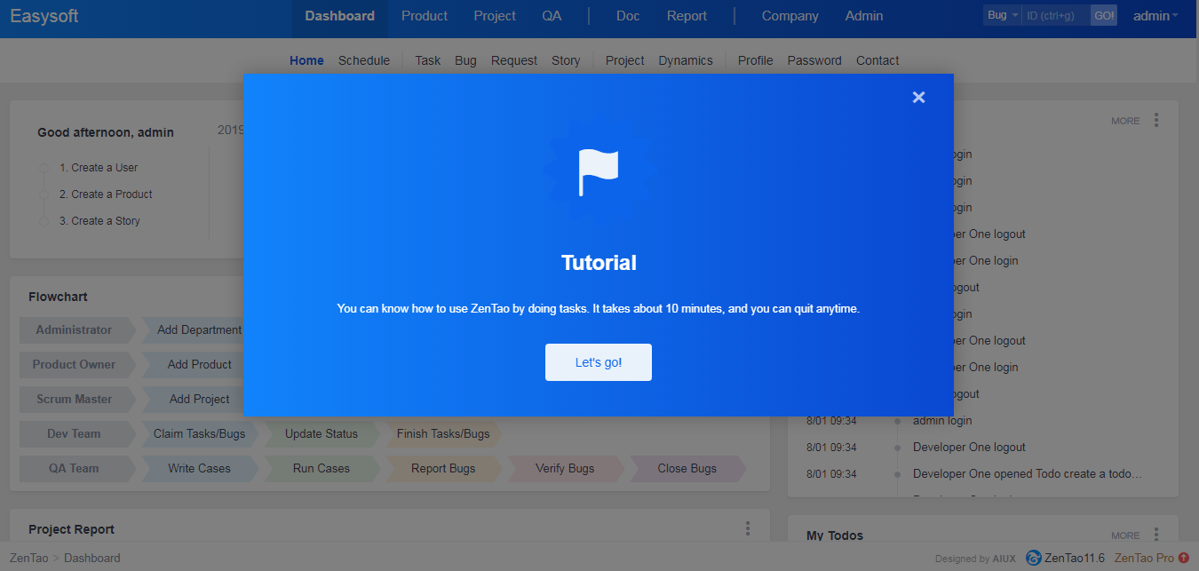This screenshot has height=571, width=1199.
Task: Open the admin user dropdown menu
Action: 1155,16
